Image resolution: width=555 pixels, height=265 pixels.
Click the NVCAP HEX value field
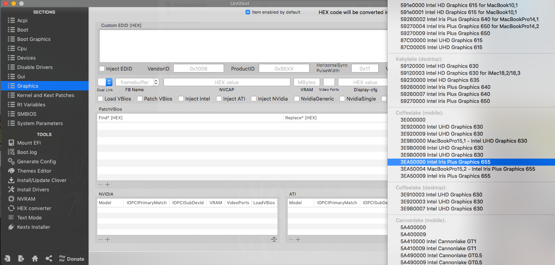227,82
